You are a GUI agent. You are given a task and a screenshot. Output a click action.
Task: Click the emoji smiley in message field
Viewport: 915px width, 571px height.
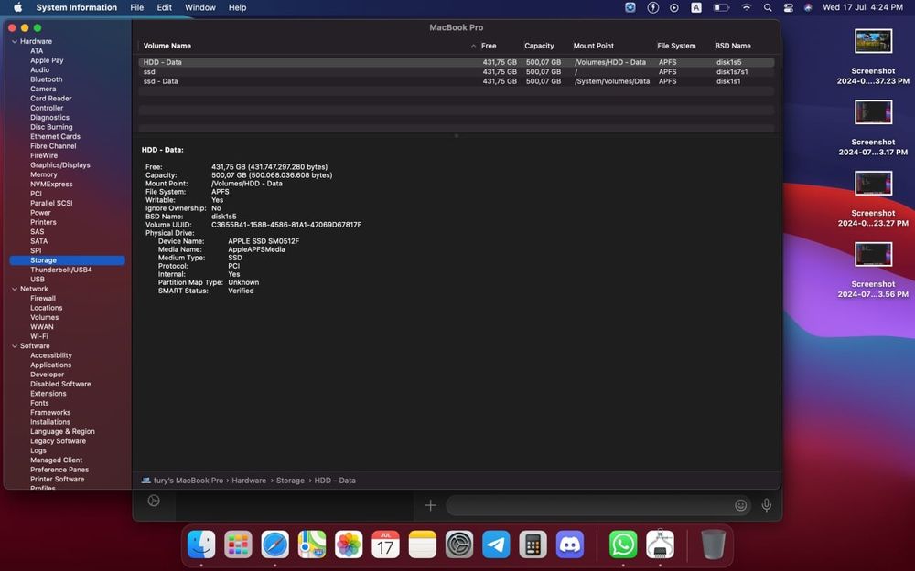pos(740,505)
